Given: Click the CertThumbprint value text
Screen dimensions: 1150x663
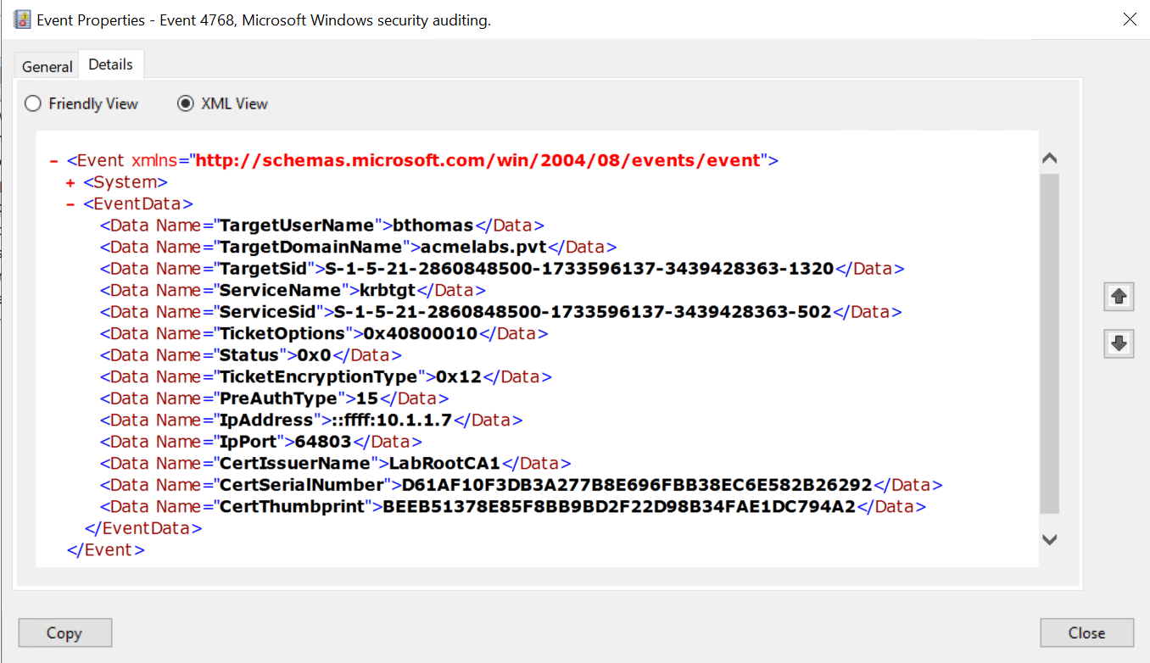Looking at the screenshot, I should 619,507.
